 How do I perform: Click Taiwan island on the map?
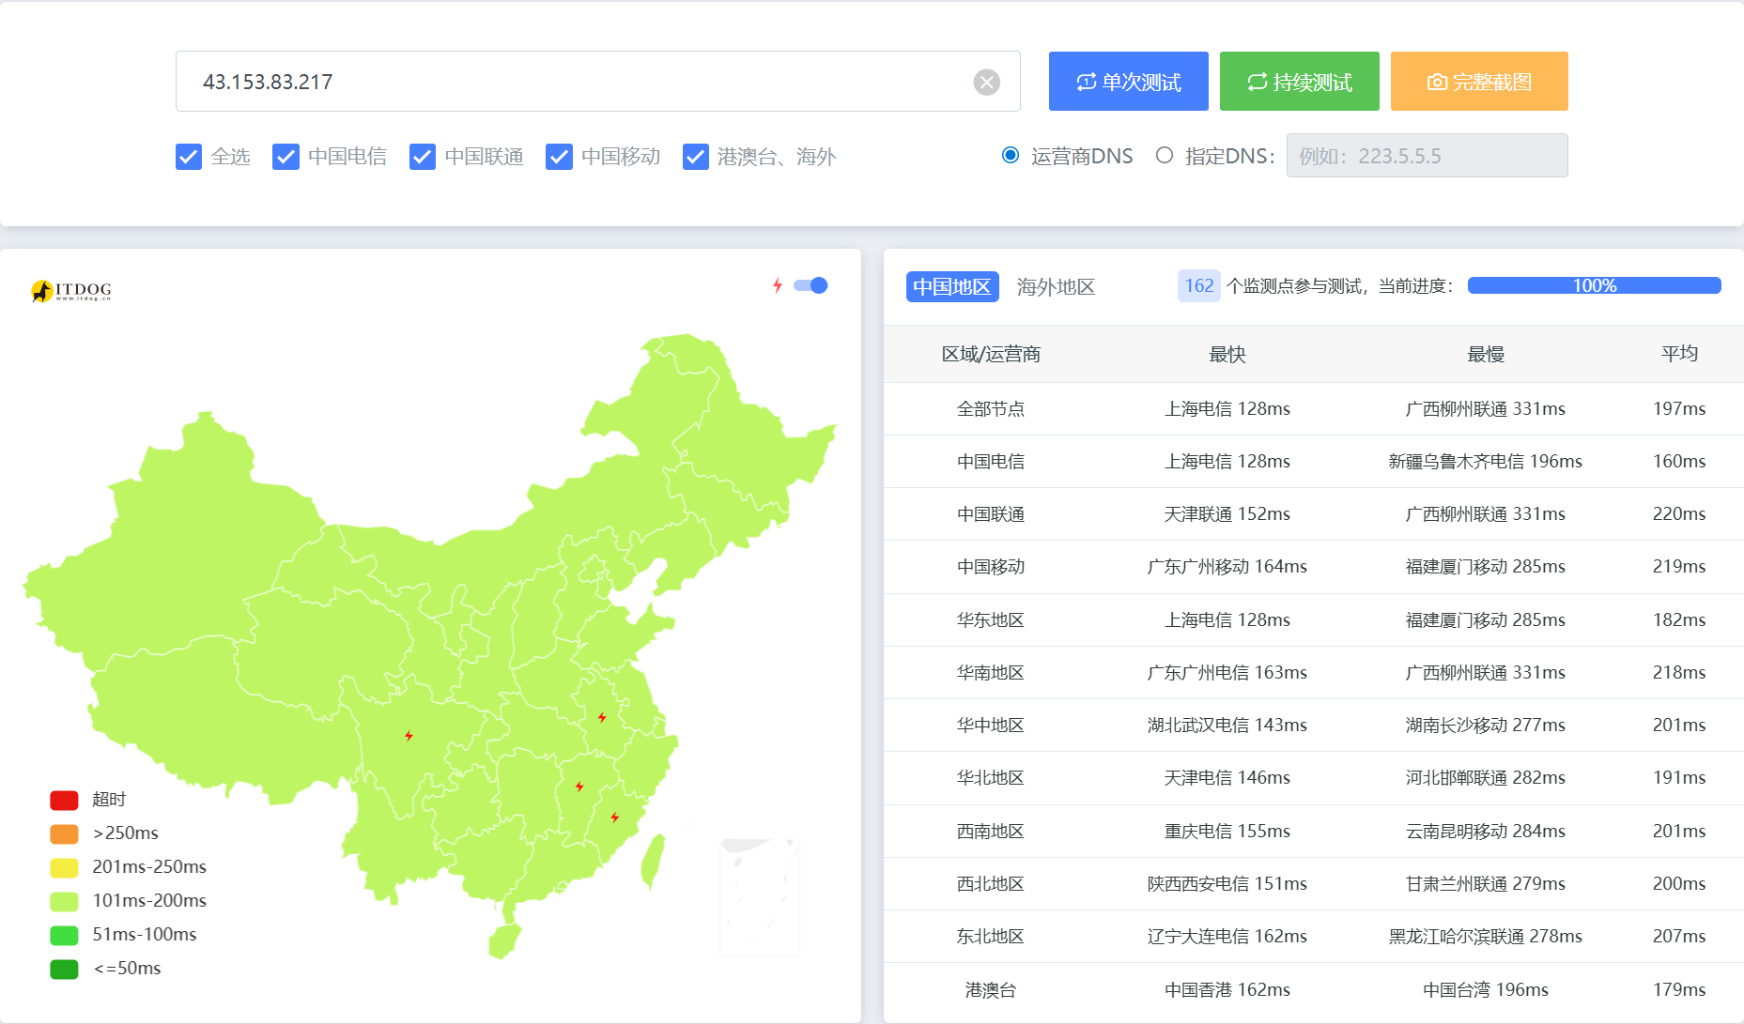point(653,861)
